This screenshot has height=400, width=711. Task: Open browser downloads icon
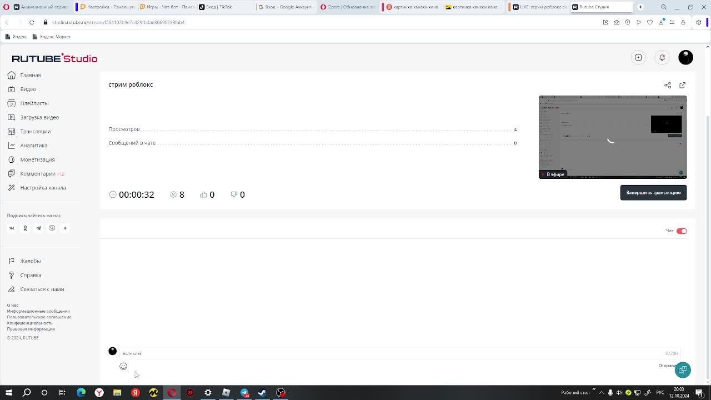point(661,22)
